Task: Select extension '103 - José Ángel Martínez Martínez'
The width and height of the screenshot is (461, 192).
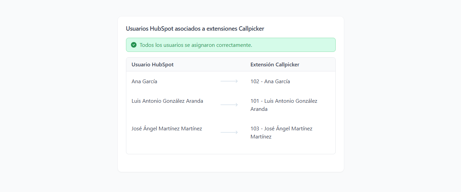Action: tap(282, 132)
